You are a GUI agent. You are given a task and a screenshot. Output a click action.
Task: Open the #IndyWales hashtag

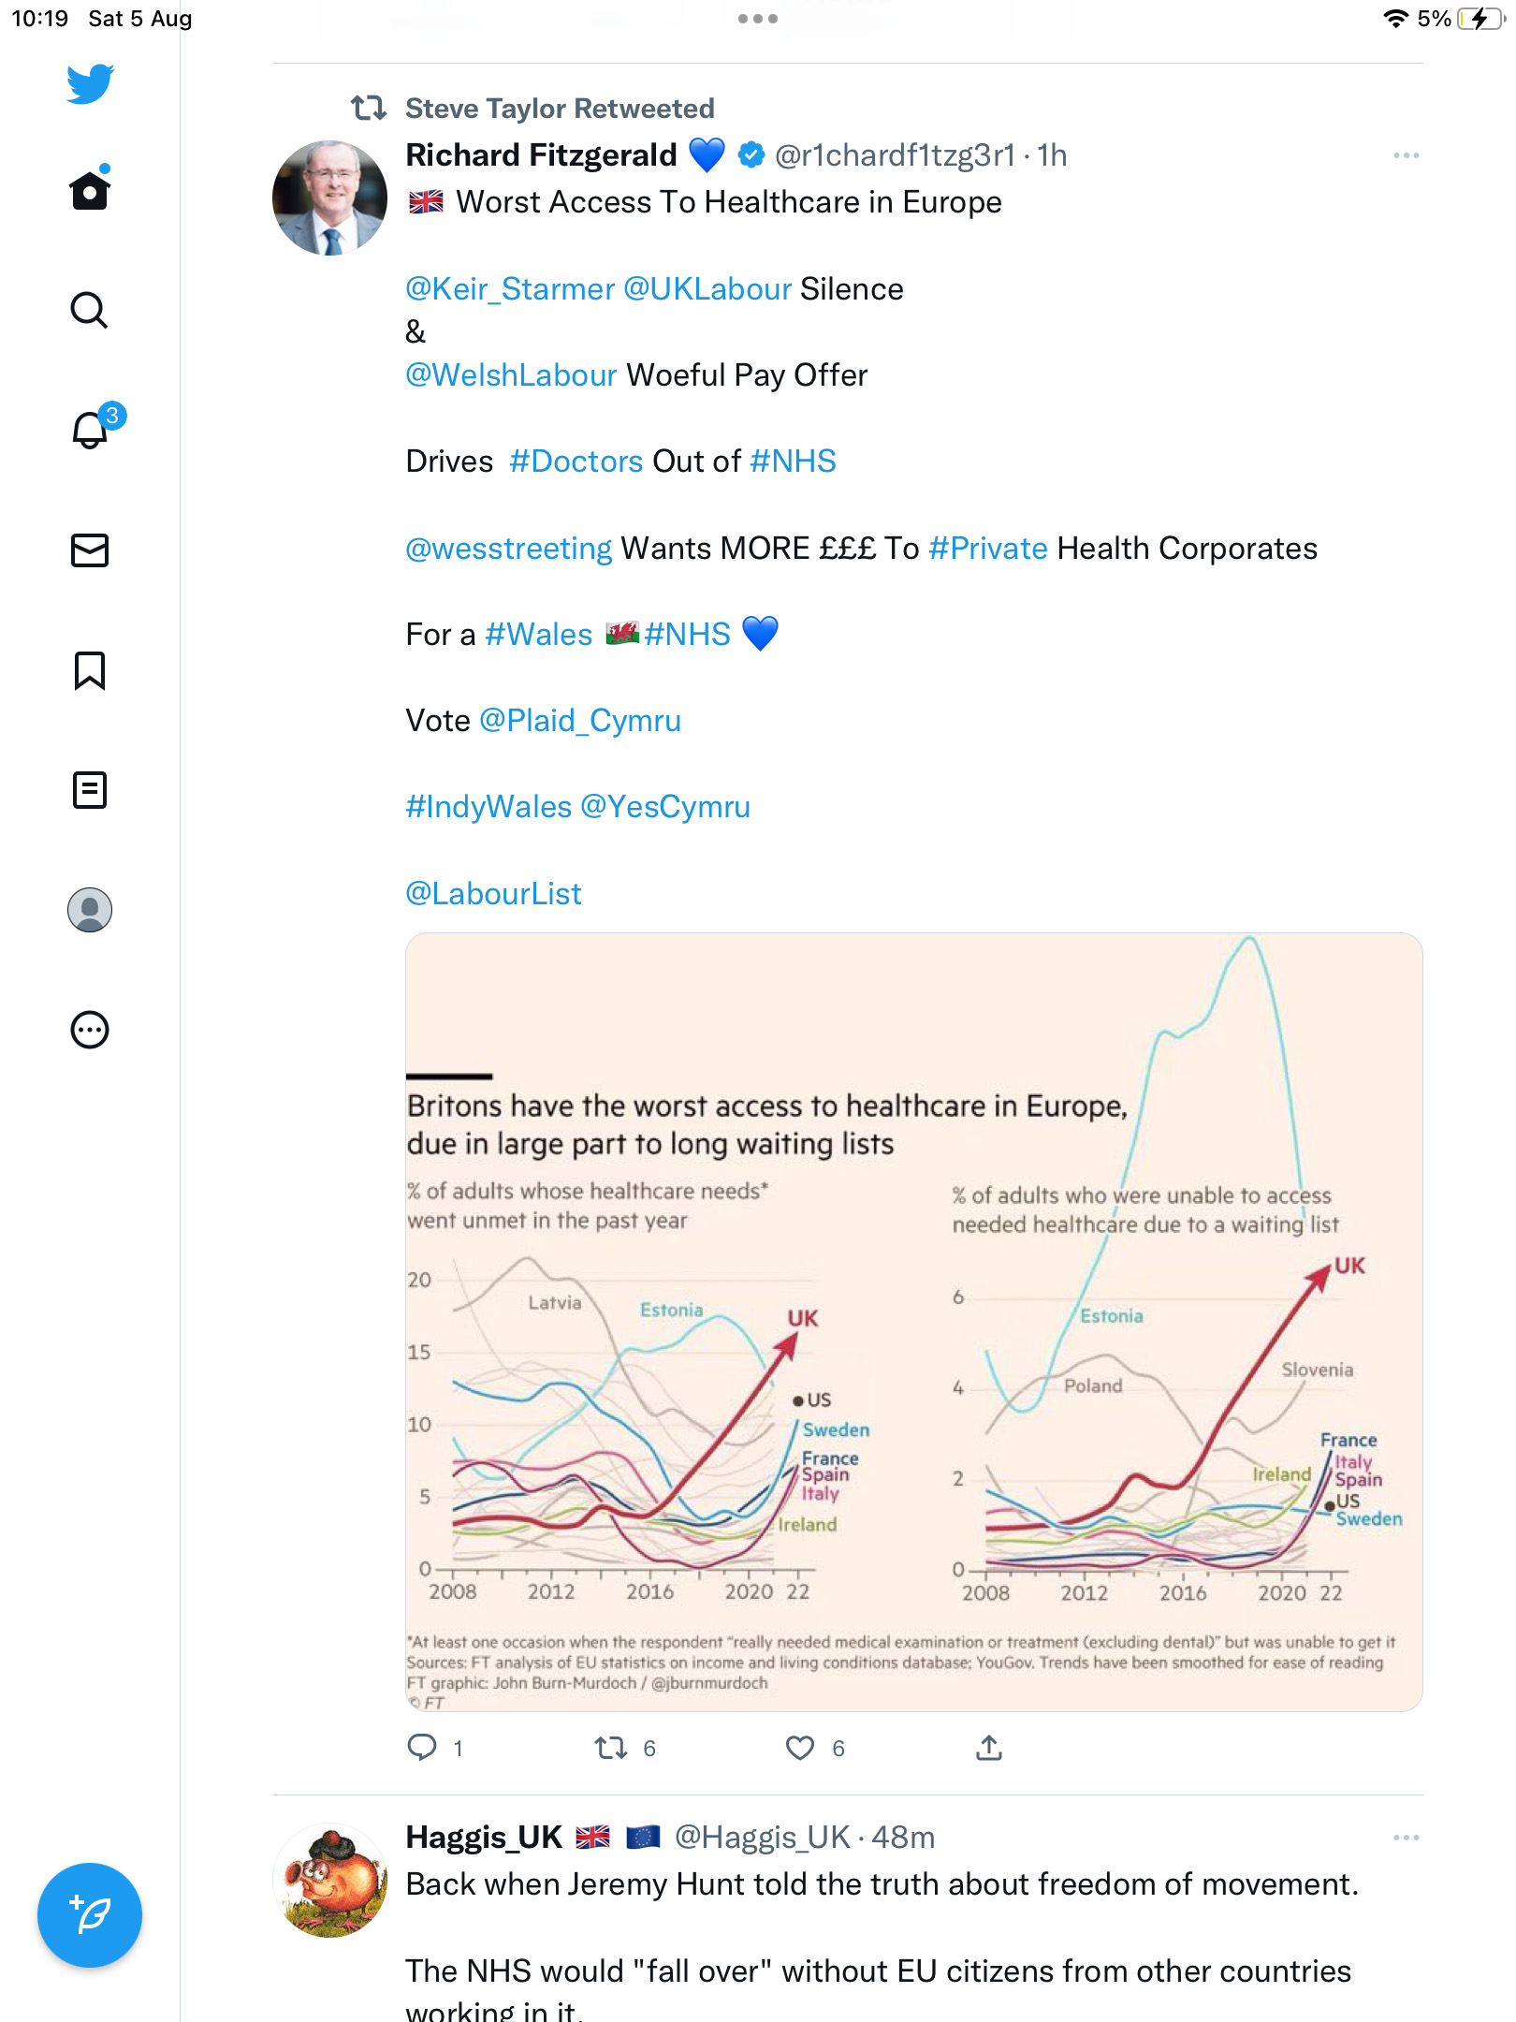(488, 807)
